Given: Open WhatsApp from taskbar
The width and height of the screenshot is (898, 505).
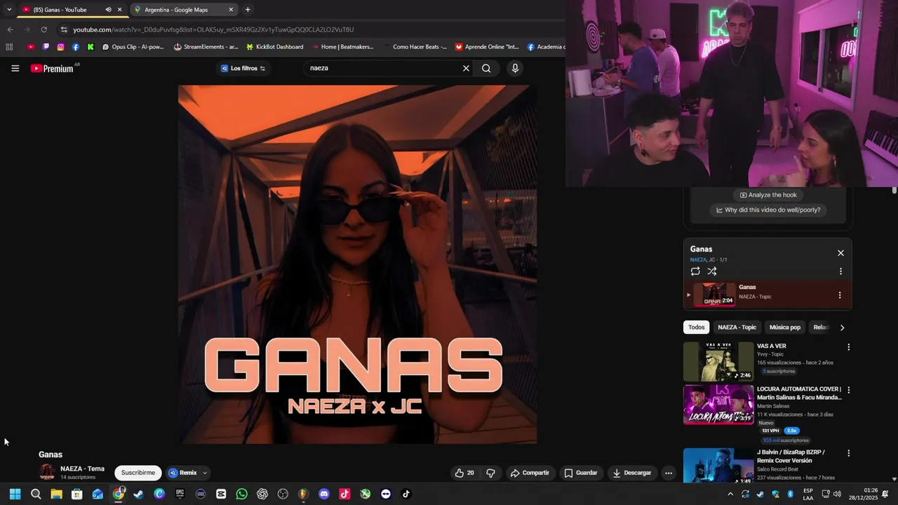Looking at the screenshot, I should 242,494.
